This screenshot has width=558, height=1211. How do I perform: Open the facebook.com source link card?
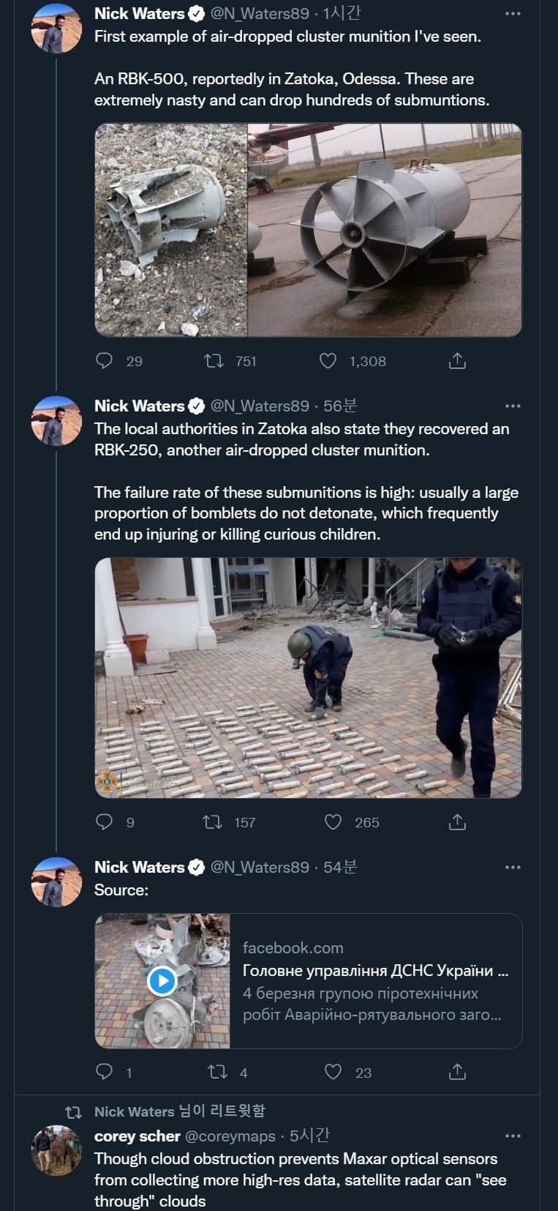coord(375,981)
